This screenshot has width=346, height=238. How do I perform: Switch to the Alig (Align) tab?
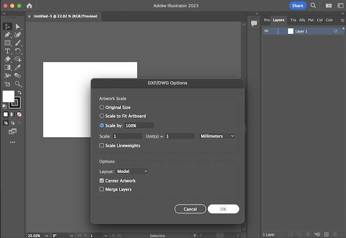pyautogui.click(x=302, y=20)
